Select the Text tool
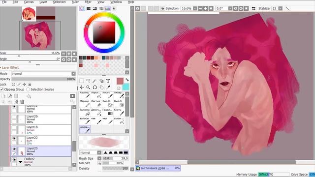Image resolution: width=315 pixels, height=177 pixels. tap(108, 81)
